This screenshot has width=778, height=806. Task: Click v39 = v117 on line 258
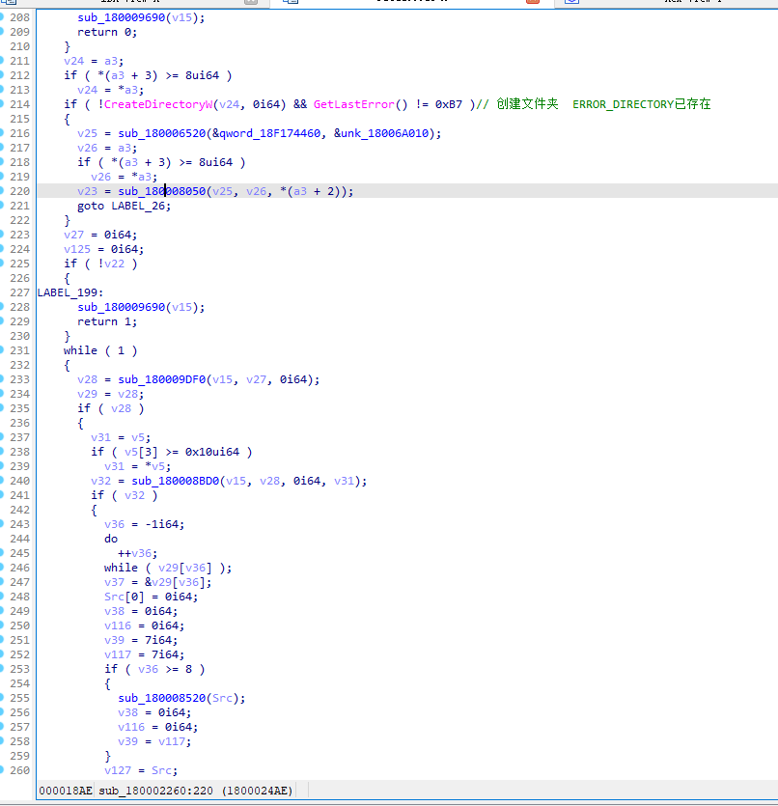tap(154, 741)
